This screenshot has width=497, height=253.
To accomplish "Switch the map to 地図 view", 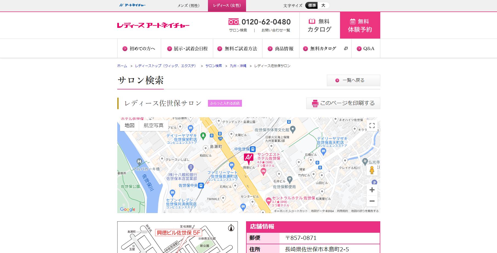I will pos(130,125).
